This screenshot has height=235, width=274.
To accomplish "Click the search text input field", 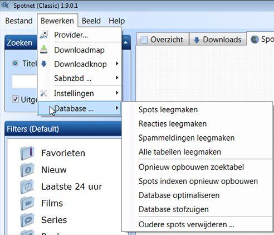I will click(25, 81).
